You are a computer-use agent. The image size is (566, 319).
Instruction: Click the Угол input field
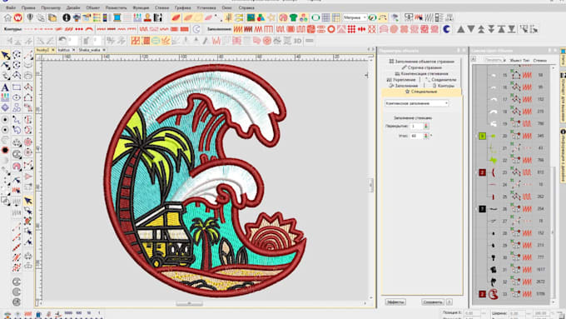tap(416, 136)
